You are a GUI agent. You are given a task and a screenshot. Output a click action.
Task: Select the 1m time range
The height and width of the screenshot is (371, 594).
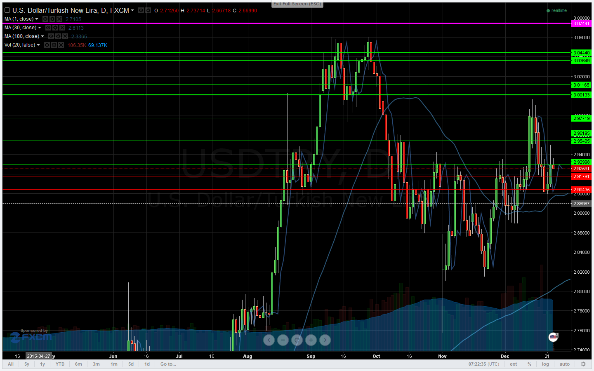[114, 364]
